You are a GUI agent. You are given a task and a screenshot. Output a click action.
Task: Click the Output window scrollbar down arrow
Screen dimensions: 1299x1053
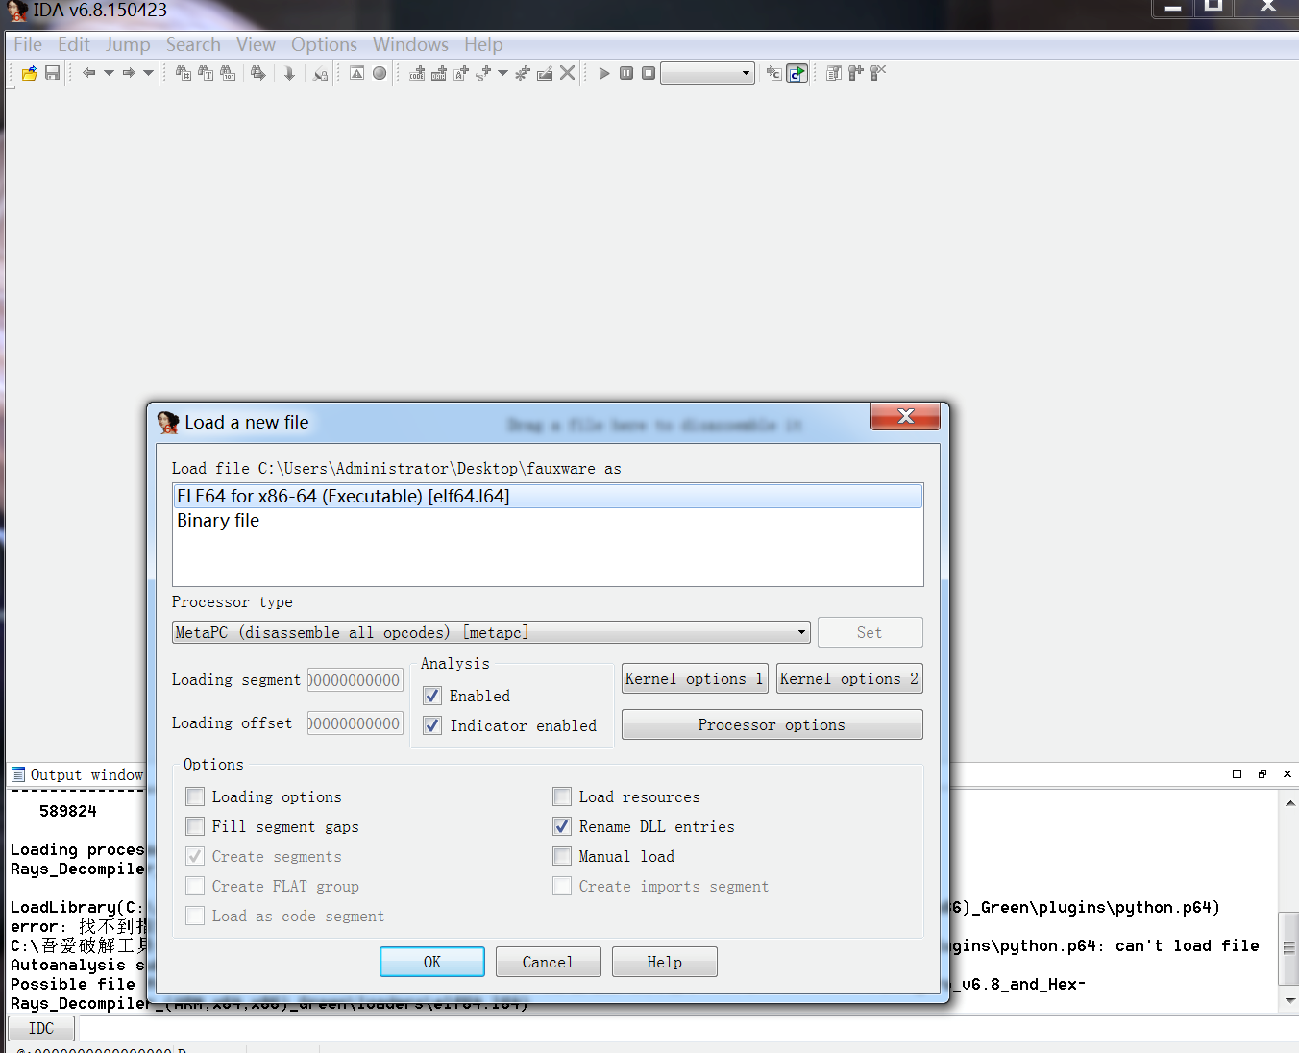pyautogui.click(x=1289, y=1001)
